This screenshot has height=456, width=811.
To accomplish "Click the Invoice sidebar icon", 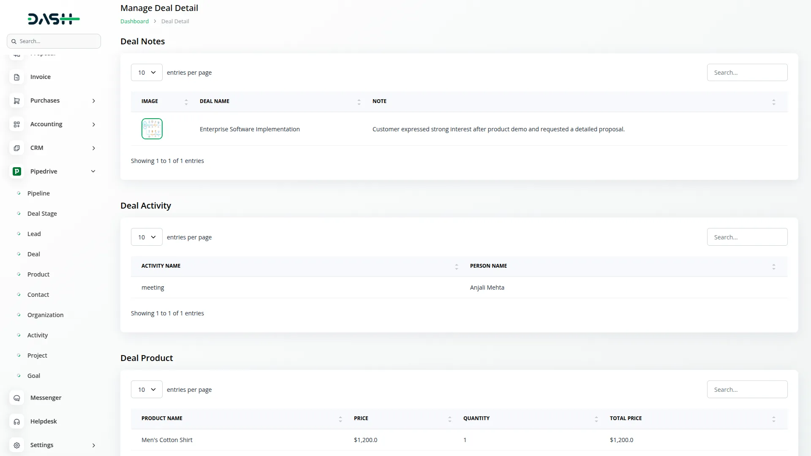I will (17, 77).
